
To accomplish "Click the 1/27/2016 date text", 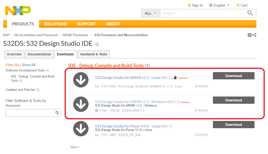I will tap(201, 135).
